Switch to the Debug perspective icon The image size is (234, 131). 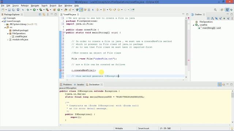tap(231, 10)
